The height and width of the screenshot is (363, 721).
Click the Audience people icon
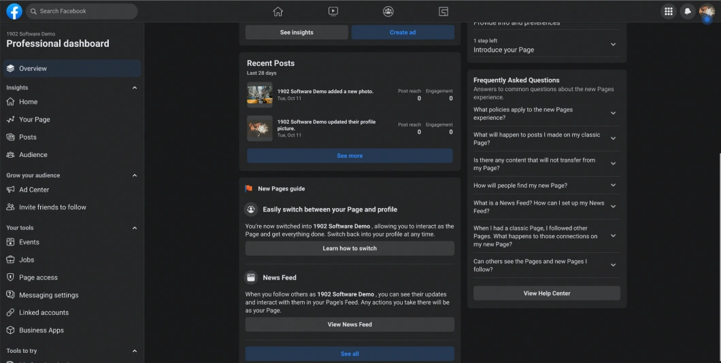pos(11,155)
